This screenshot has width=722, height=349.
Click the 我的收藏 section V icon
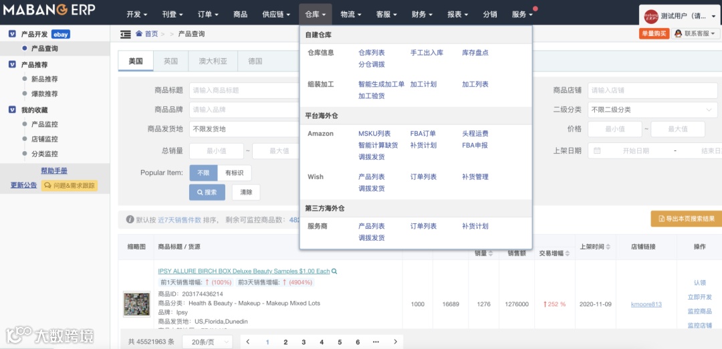(13, 110)
